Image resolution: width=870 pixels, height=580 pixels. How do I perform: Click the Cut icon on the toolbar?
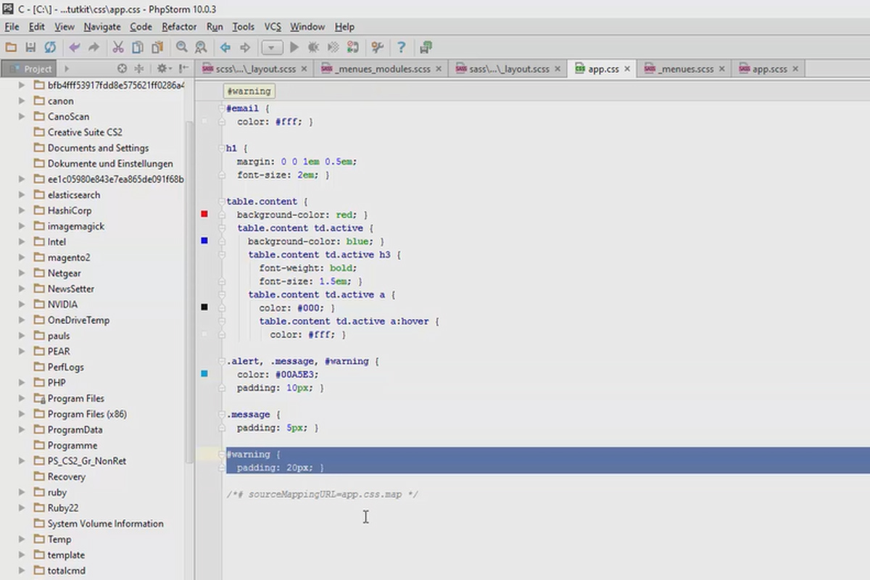118,46
